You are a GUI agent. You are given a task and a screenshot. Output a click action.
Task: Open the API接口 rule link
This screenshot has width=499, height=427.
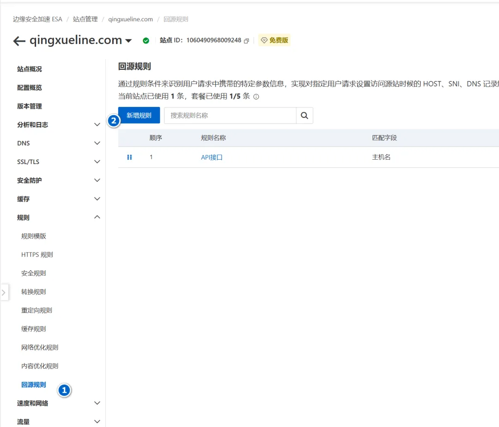pos(212,157)
